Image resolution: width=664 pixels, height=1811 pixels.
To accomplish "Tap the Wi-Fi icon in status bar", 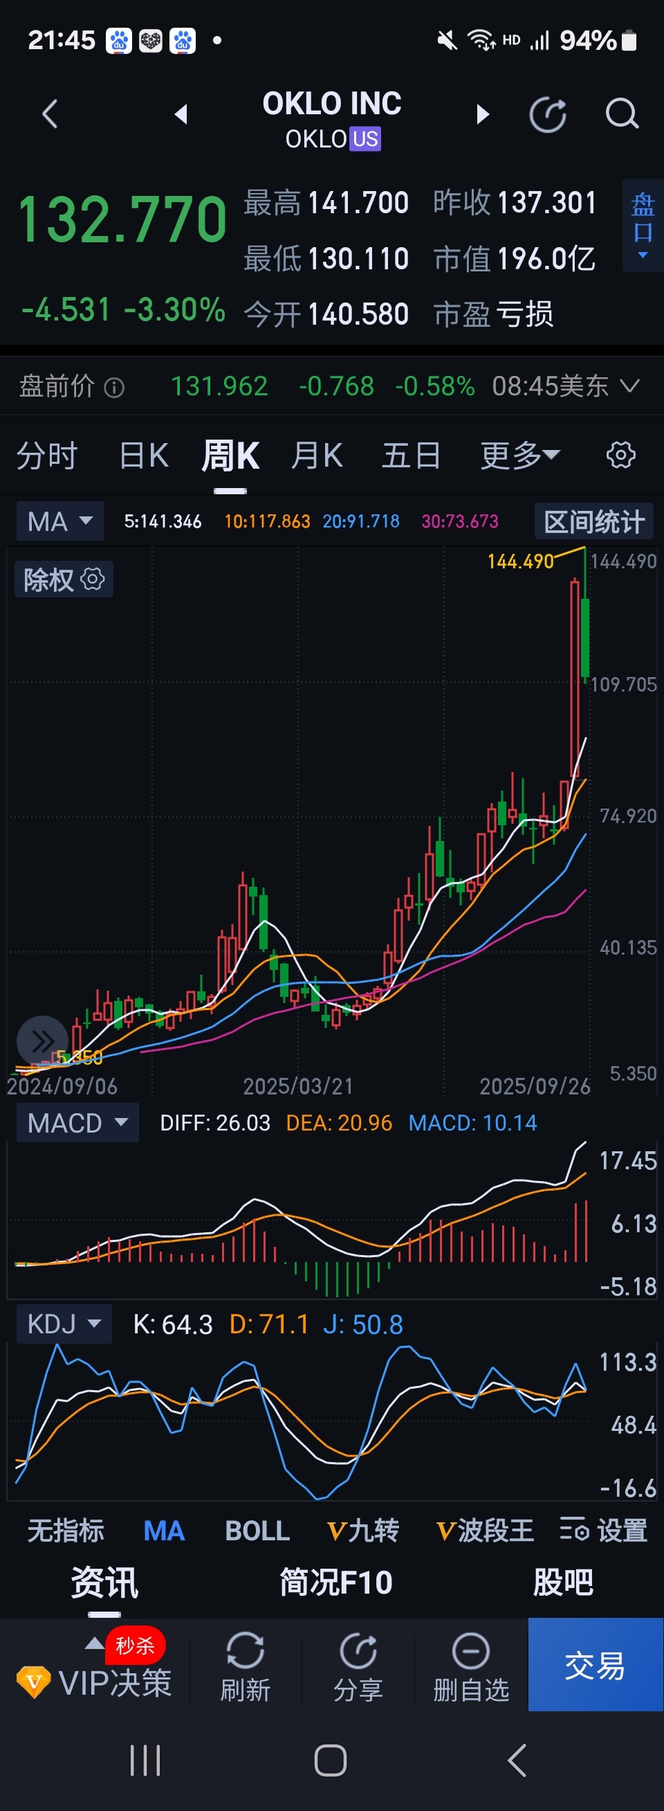I will [481, 40].
